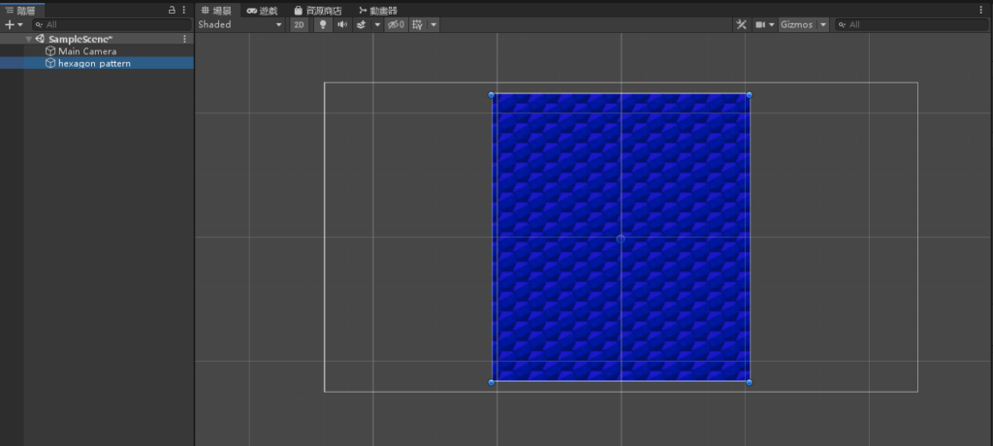The height and width of the screenshot is (446, 993).
Task: Switch to the Animator (動畫器) tab
Action: pos(377,10)
